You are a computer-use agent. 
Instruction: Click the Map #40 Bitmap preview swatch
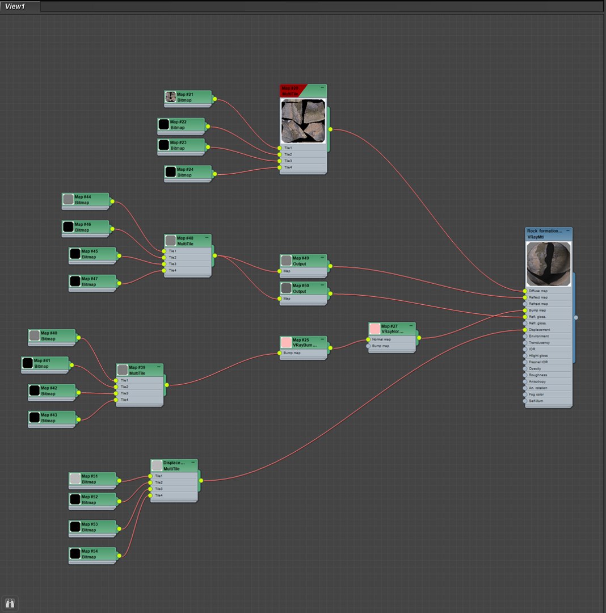(35, 335)
